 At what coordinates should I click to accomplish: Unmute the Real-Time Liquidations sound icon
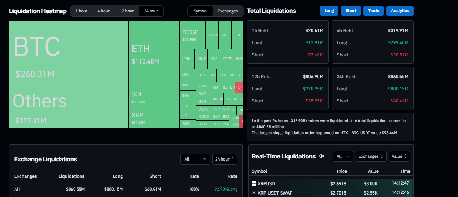[321, 156]
